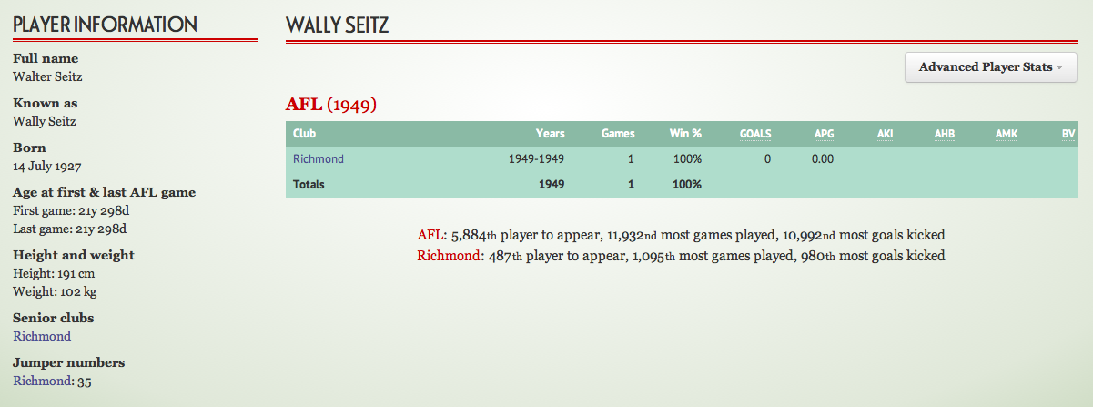Click the Years column header

[550, 134]
